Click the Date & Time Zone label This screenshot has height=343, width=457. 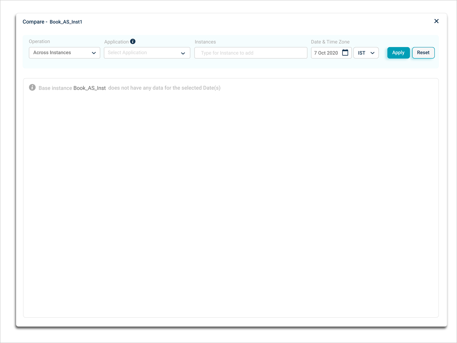click(330, 42)
